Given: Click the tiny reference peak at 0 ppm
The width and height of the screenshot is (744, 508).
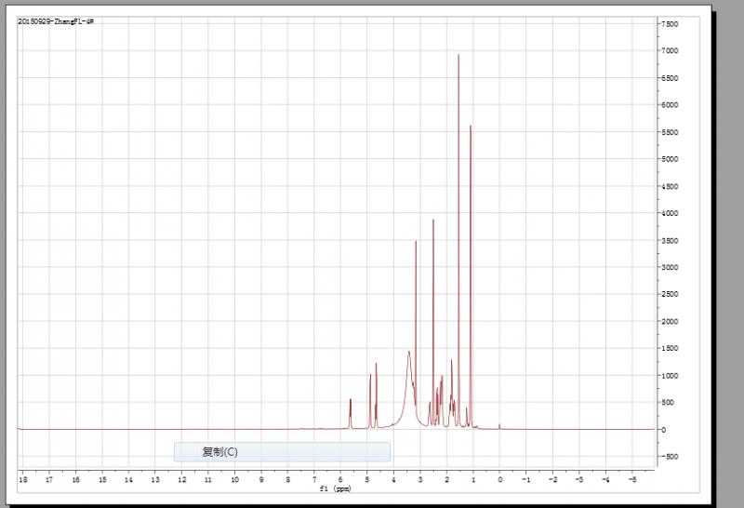Looking at the screenshot, I should click(499, 426).
